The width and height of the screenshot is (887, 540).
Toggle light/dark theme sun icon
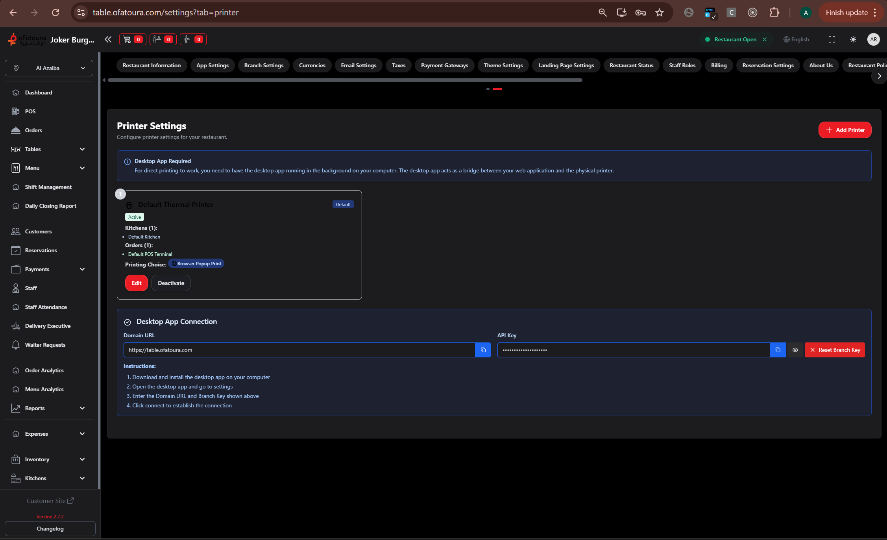tap(853, 39)
